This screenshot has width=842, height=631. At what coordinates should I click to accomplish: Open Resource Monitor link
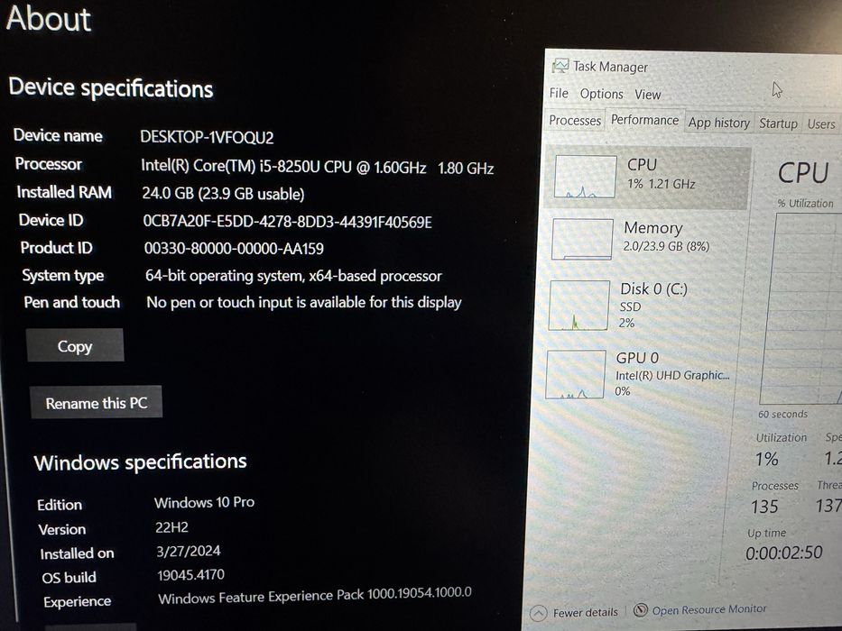(708, 609)
